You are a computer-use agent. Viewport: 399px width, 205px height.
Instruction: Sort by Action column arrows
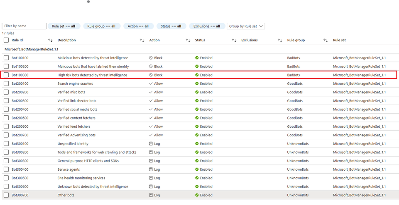(188, 40)
